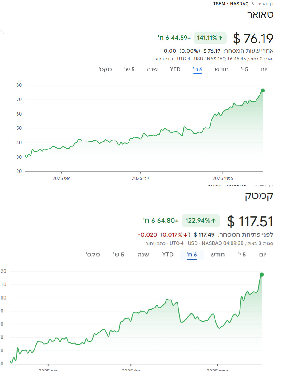The height and width of the screenshot is (371, 287).
Task: Select the מקס' tab on the Tower chart
Action: [105, 69]
